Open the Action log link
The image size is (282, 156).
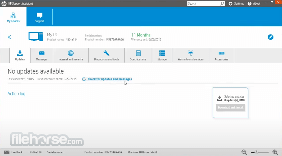[16, 94]
